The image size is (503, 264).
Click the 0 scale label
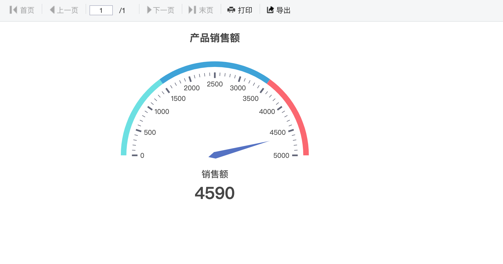click(142, 155)
